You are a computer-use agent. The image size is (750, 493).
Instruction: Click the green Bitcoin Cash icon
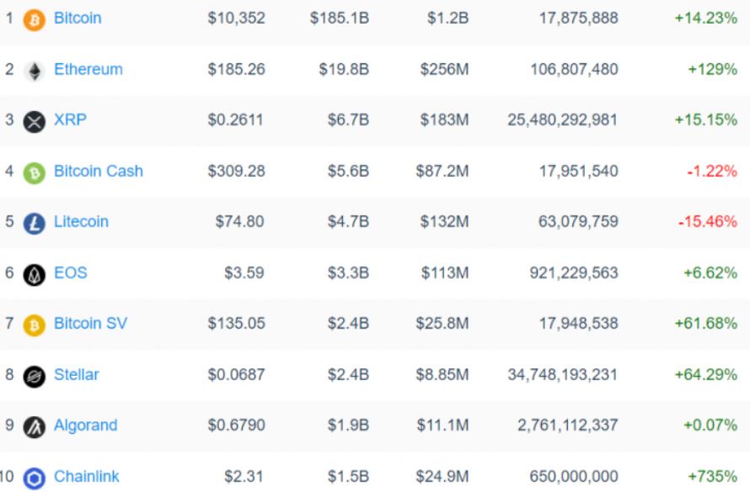pyautogui.click(x=35, y=173)
